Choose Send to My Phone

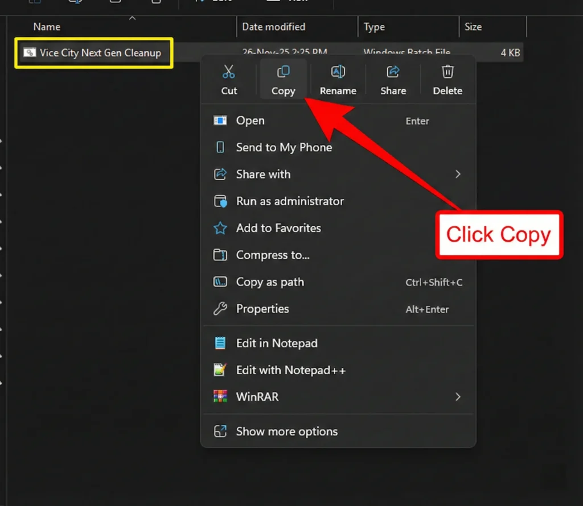pyautogui.click(x=284, y=147)
